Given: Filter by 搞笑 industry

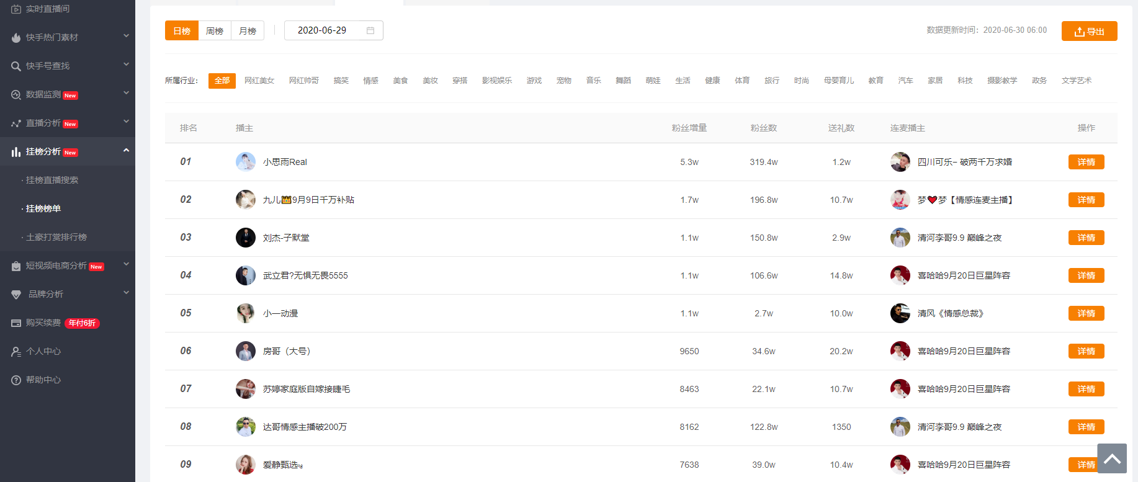Looking at the screenshot, I should click(x=341, y=81).
